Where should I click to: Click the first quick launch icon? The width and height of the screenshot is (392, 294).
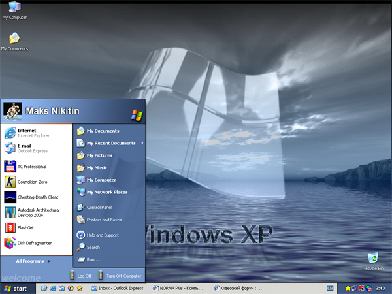pyautogui.click(x=44, y=288)
